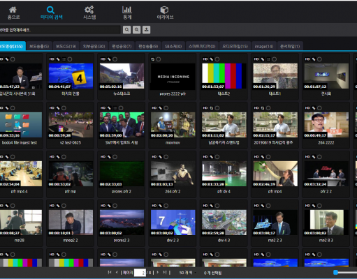
Task: Click the upload icon button next to search
Action: tap(146, 30)
